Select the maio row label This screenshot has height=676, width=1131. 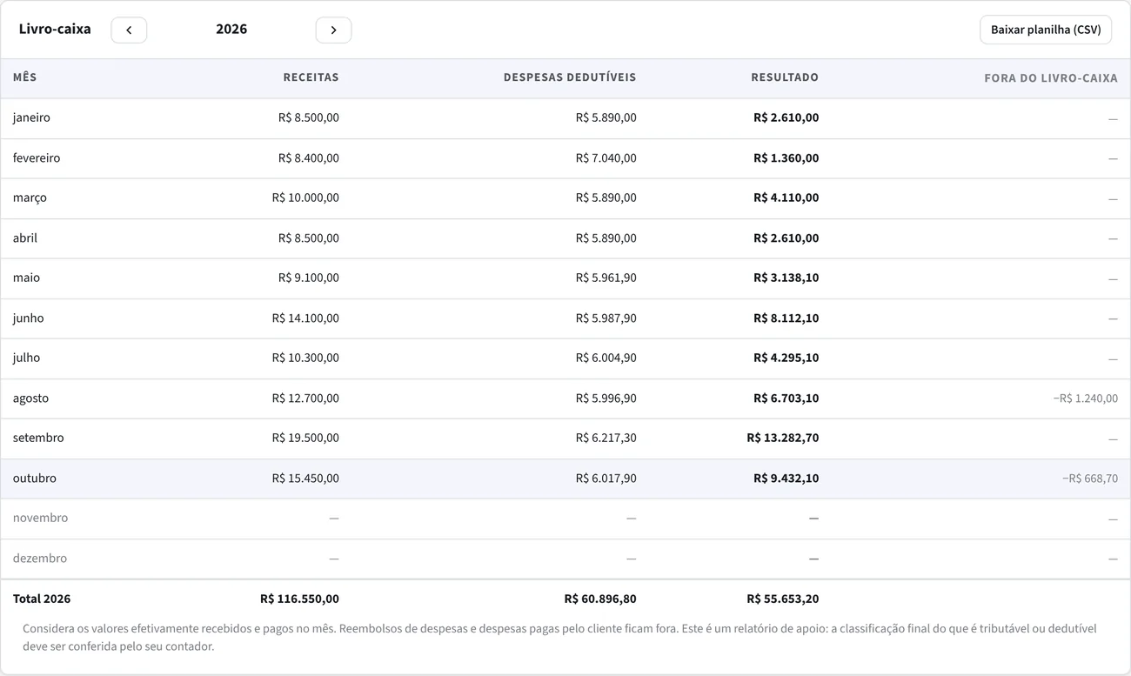click(26, 278)
